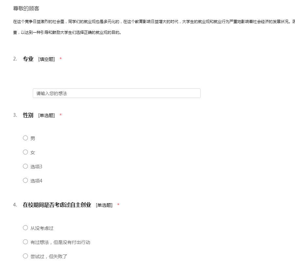The height and width of the screenshot is (263, 295).
Task: Click the [填空题] tag next to 专业
Action: [47, 59]
